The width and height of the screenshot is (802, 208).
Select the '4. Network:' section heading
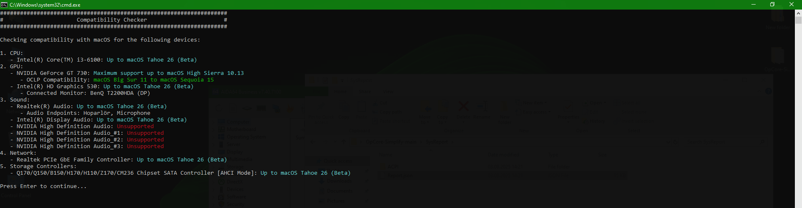click(x=18, y=153)
